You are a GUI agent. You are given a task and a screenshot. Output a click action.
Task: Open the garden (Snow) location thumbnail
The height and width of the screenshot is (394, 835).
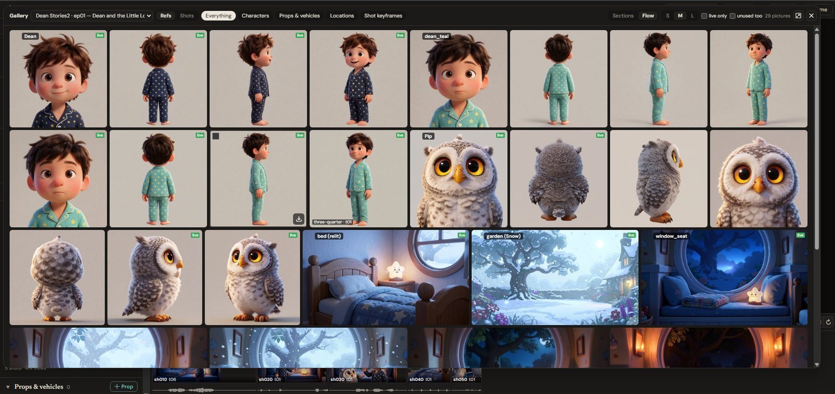coord(555,278)
